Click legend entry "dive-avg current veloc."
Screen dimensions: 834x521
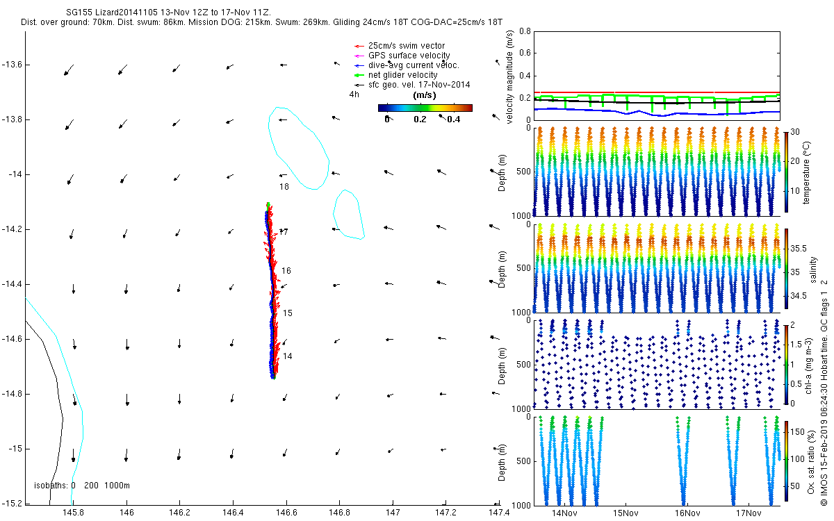coord(414,65)
